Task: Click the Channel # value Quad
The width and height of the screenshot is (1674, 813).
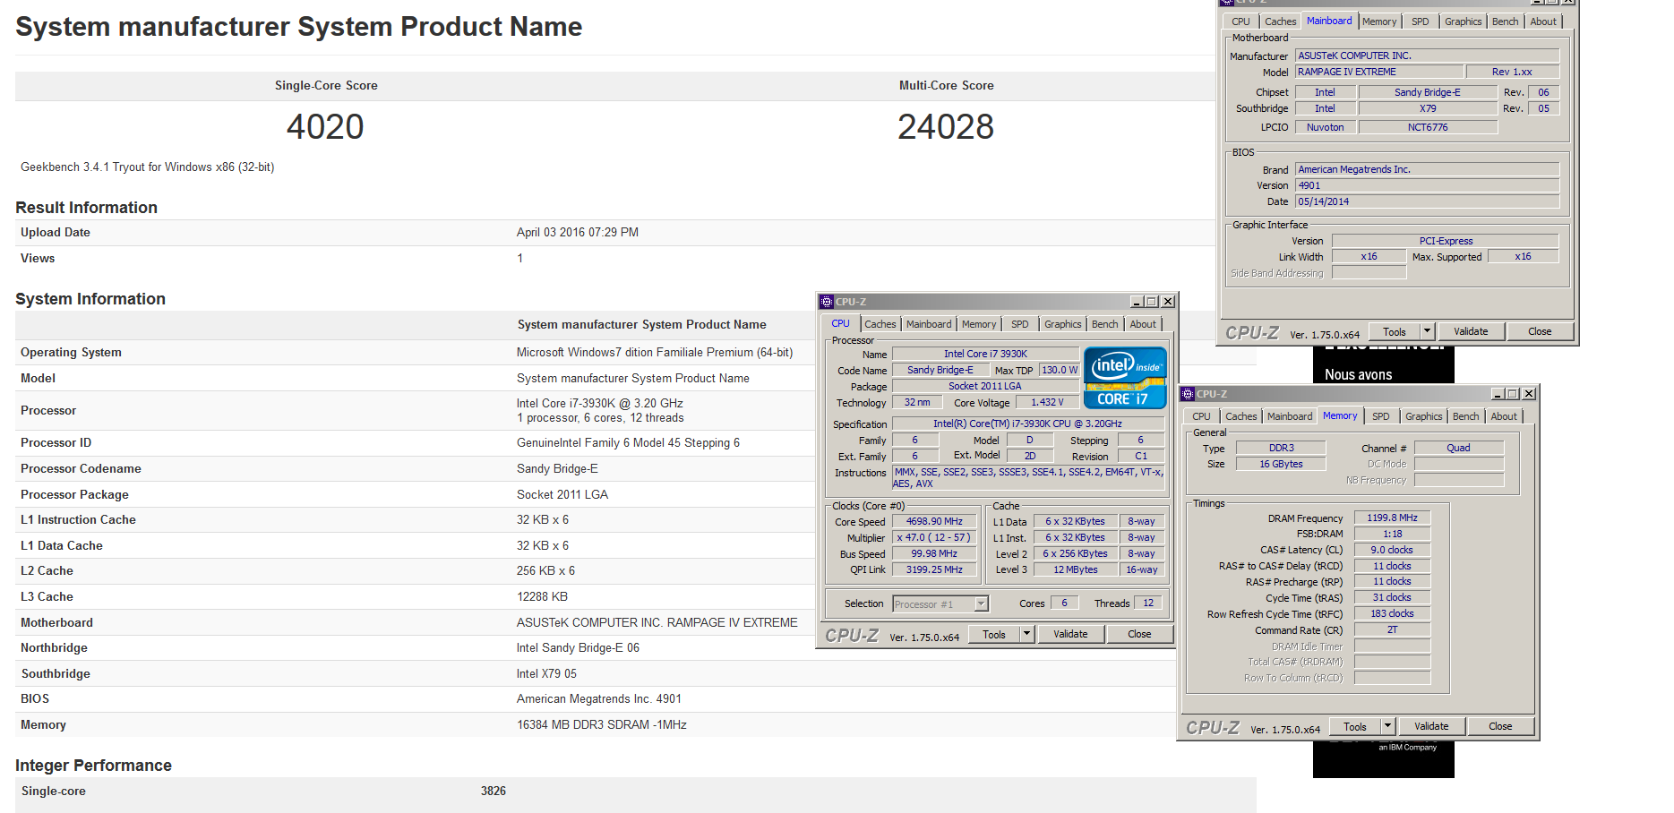Action: [x=1458, y=448]
